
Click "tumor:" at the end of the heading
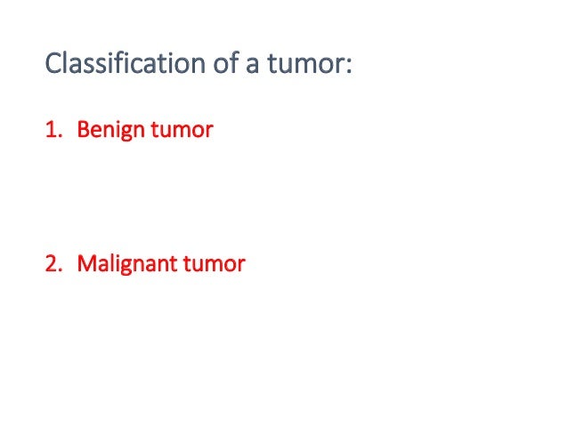click(x=310, y=64)
